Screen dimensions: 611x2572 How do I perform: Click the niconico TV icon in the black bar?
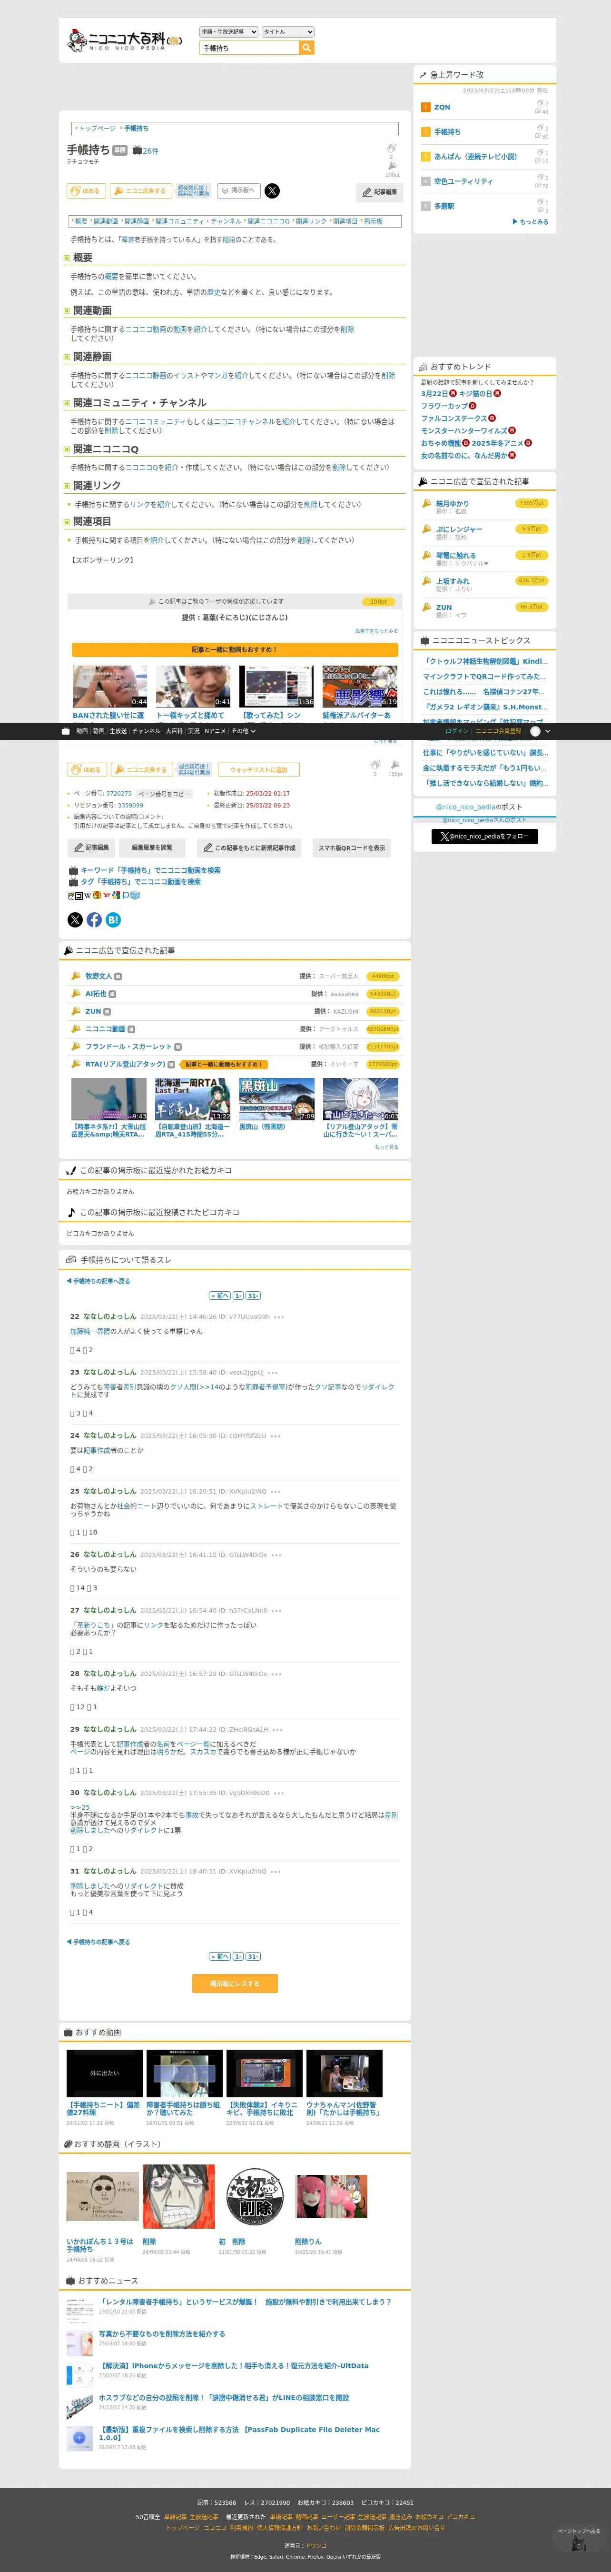tap(66, 731)
